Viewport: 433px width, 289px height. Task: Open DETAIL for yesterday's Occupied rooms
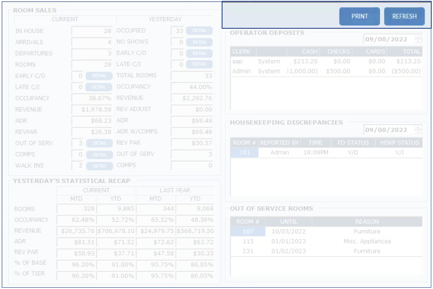click(199, 31)
